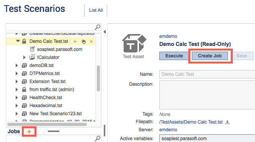The height and width of the screenshot is (142, 255).
Task: Delete Demo Calc Test.tst with X icon
Action: [x=91, y=42]
